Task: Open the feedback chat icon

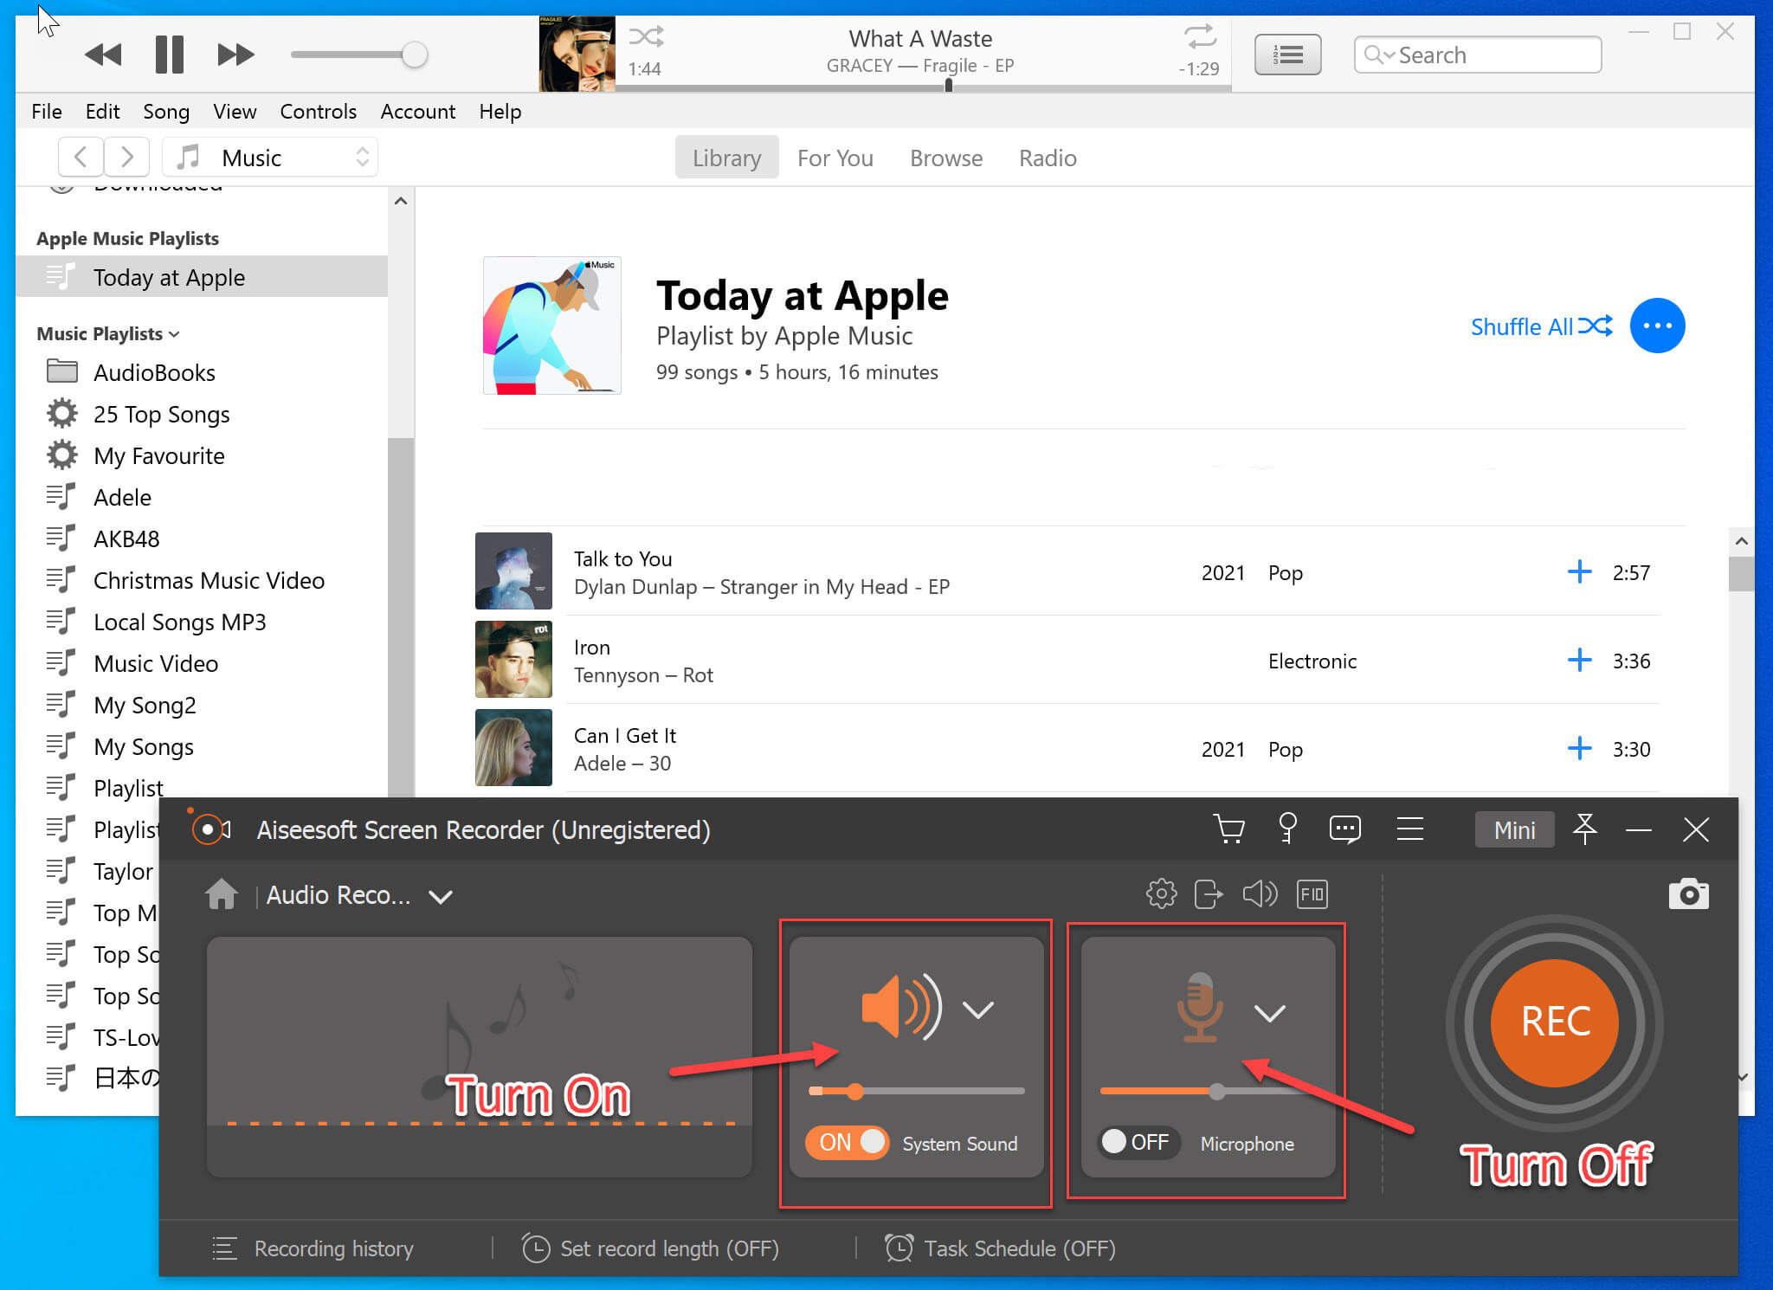Action: click(x=1344, y=829)
